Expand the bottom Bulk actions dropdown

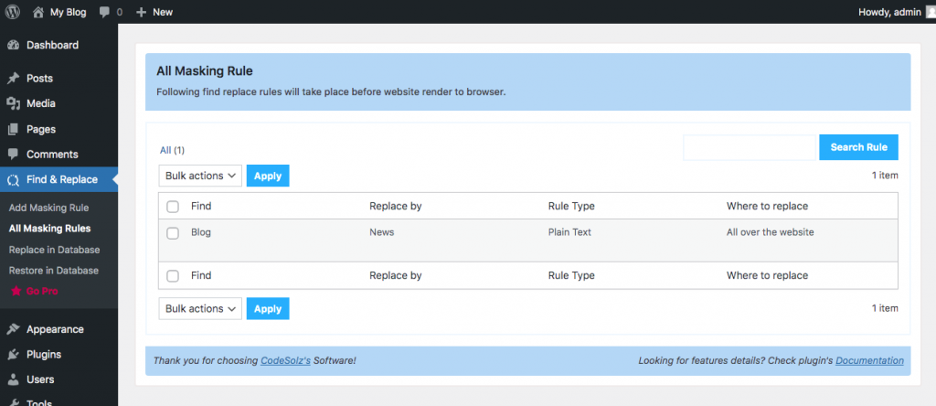(200, 309)
